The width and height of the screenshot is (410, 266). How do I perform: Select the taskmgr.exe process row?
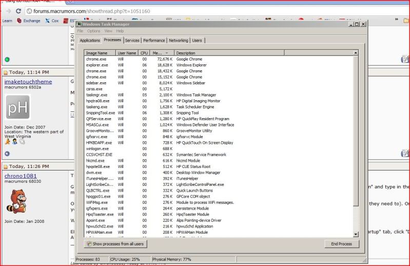219,95
